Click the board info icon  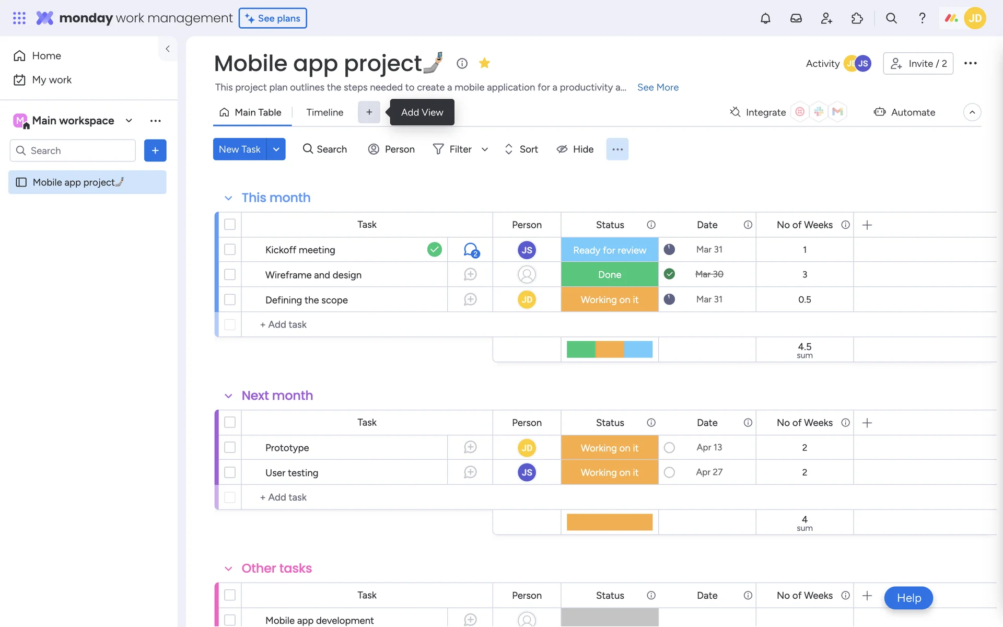point(462,63)
